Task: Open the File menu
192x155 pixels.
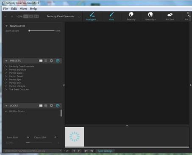Action: coord(6,9)
